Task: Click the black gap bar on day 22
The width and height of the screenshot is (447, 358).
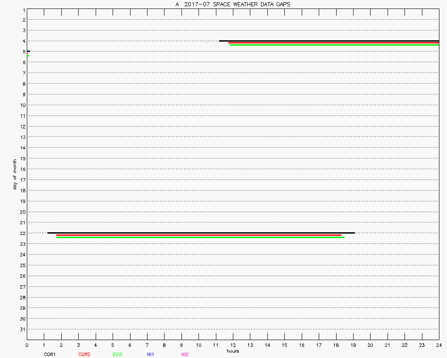Action: [x=201, y=233]
